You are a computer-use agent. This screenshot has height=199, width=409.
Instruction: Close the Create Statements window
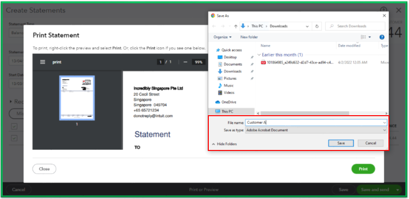pyautogui.click(x=398, y=10)
